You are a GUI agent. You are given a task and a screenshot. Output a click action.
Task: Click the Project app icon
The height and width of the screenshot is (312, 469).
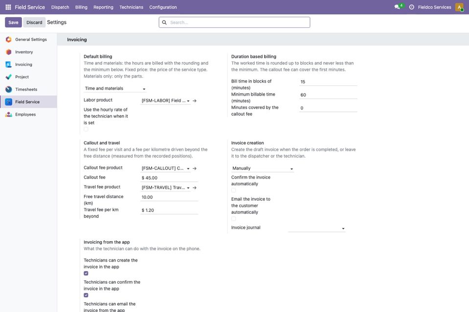click(9, 77)
